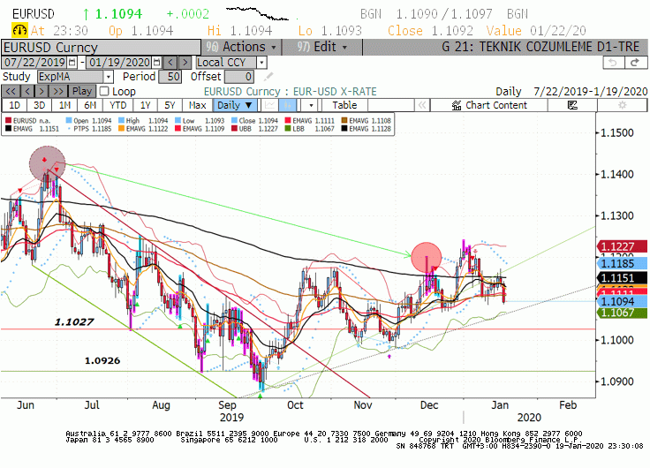Click the dashed circle annotation near June peak
Screen dimensions: 650x468
click(x=48, y=163)
